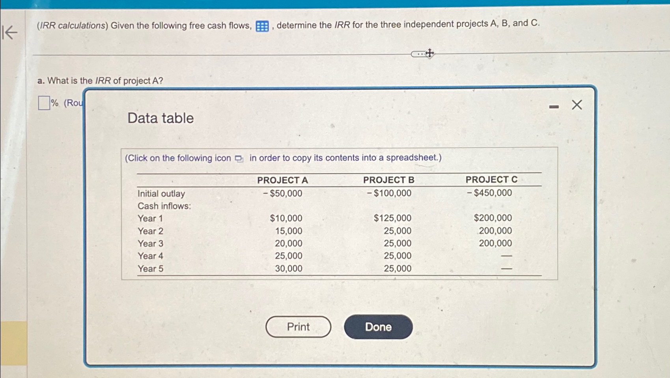Click the copy-to-spreadsheet icon in the dialog
The height and width of the screenshot is (378, 670).
click(238, 158)
